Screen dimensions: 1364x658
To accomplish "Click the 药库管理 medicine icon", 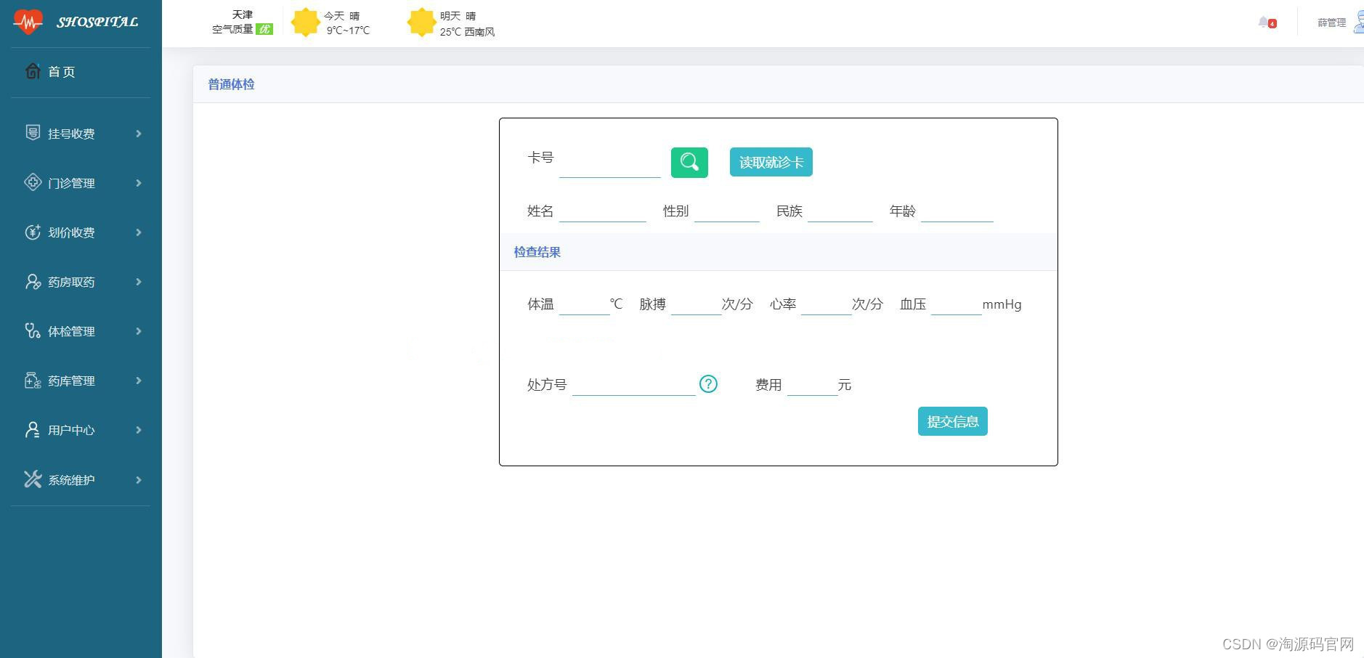I will [x=33, y=380].
